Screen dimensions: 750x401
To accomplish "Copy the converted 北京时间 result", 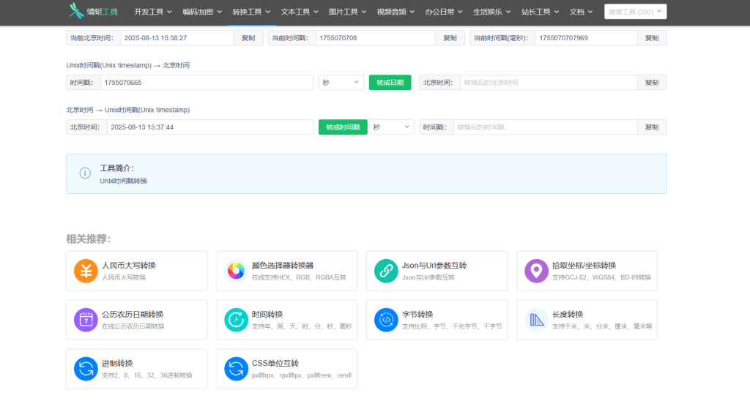I will (652, 82).
